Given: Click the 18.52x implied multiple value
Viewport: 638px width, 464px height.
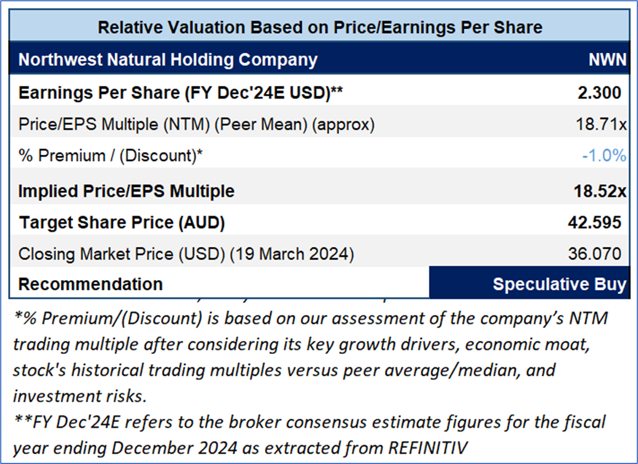Looking at the screenshot, I should 599,191.
